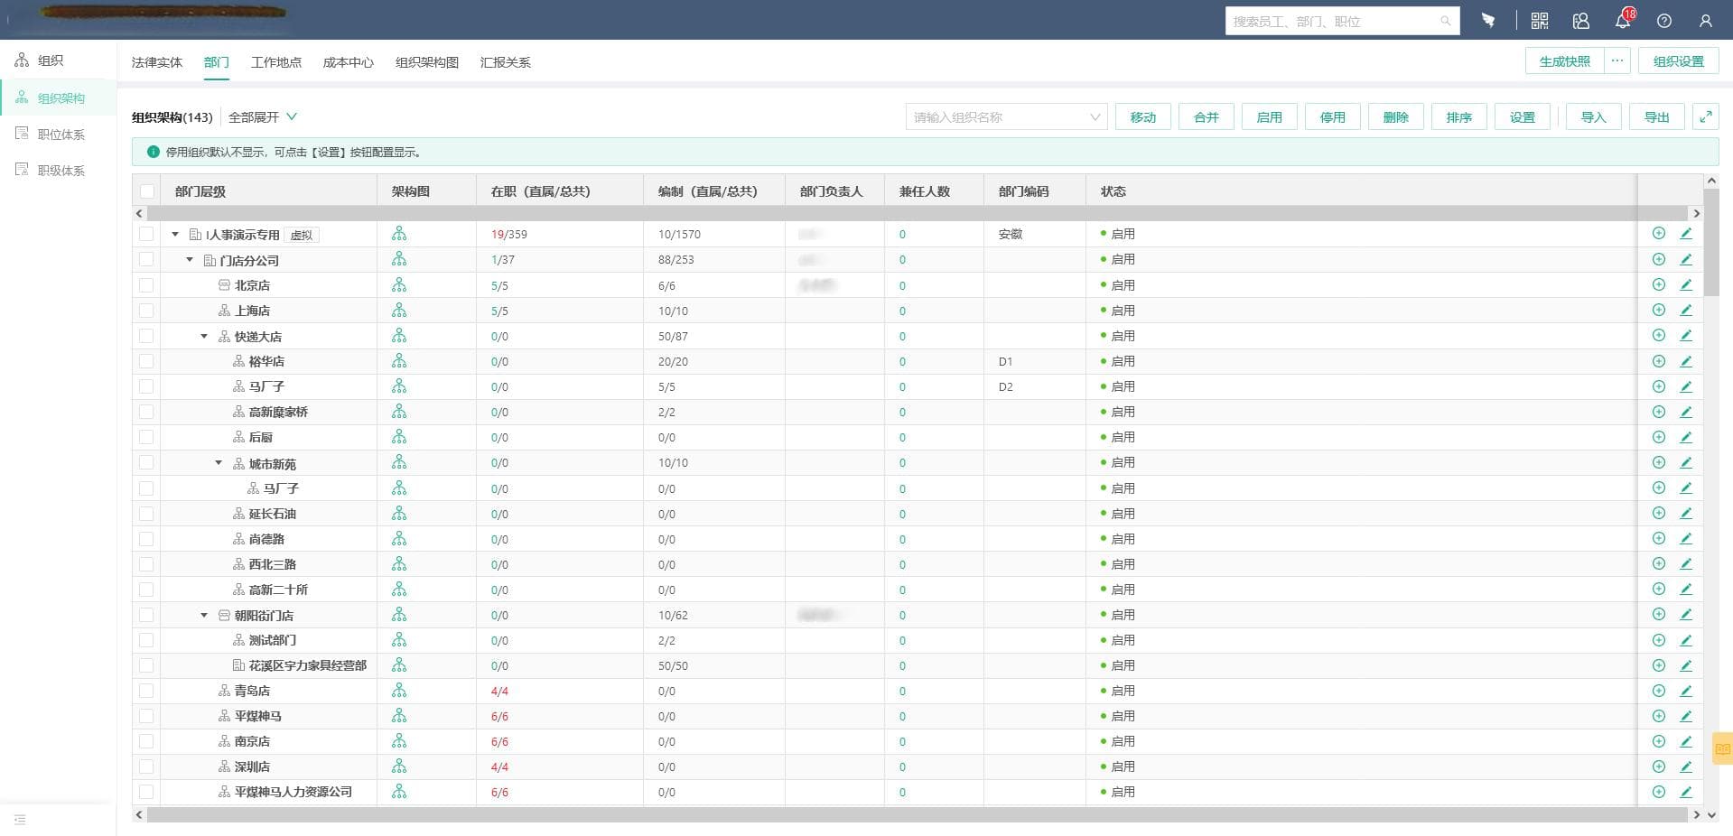Open org chart icon for 城市新苑
1733x836 pixels.
(399, 462)
